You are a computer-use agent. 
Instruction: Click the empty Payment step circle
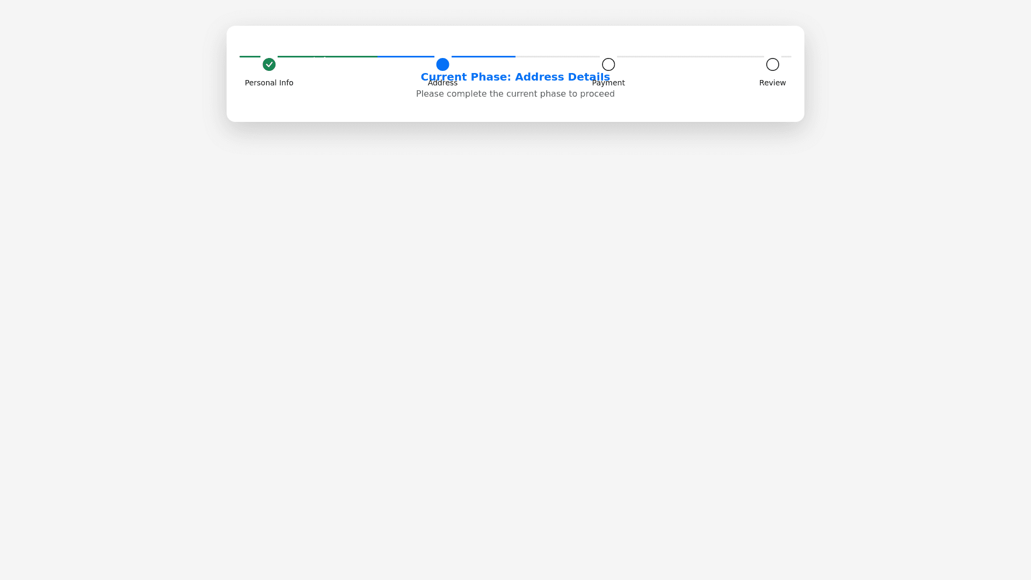pos(608,64)
